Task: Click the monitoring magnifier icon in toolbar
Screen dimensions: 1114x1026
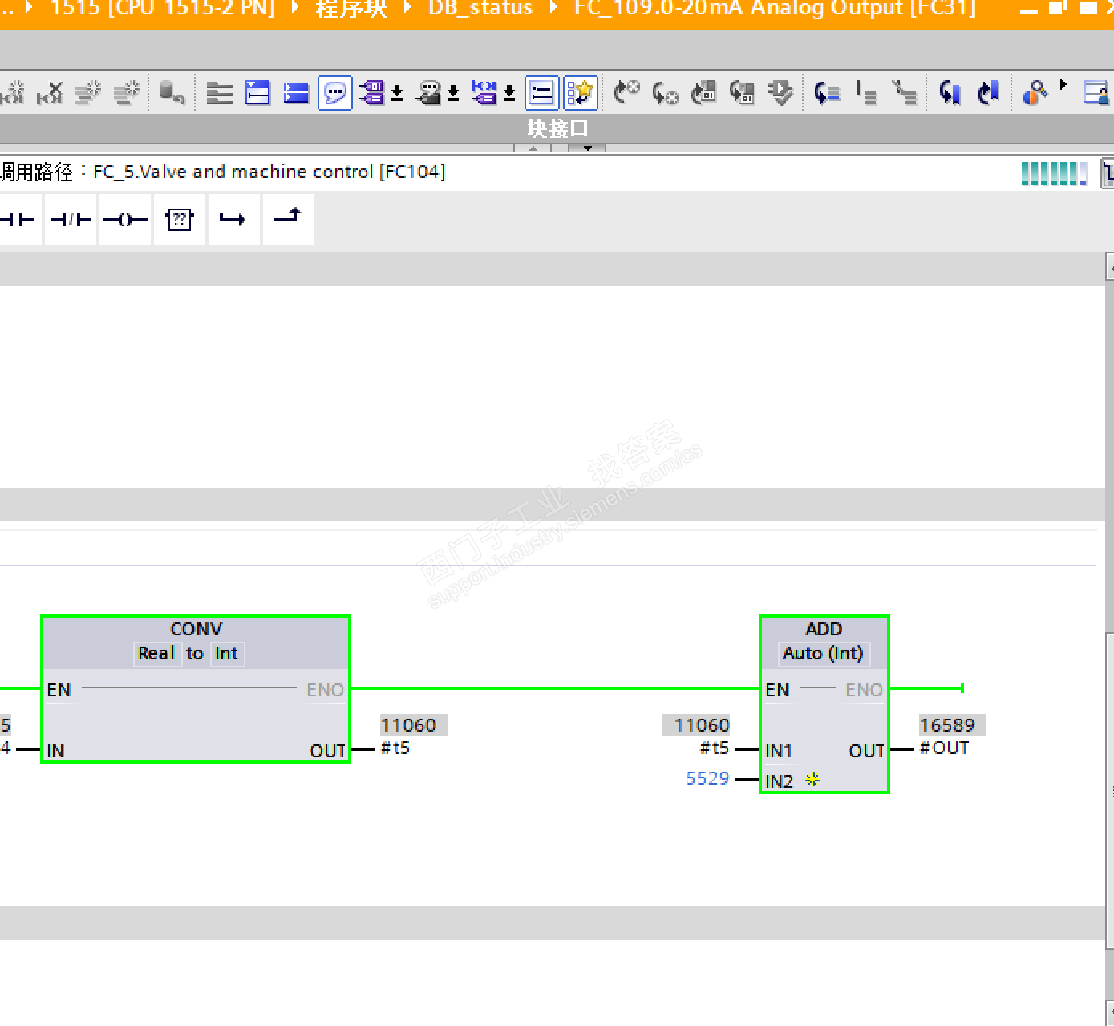Action: click(x=1035, y=93)
